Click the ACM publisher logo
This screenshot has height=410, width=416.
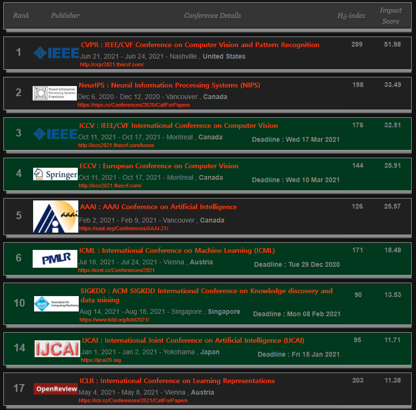point(57,303)
